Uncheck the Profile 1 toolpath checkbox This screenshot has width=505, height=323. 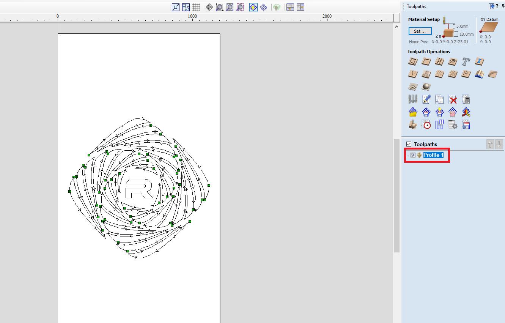(413, 155)
